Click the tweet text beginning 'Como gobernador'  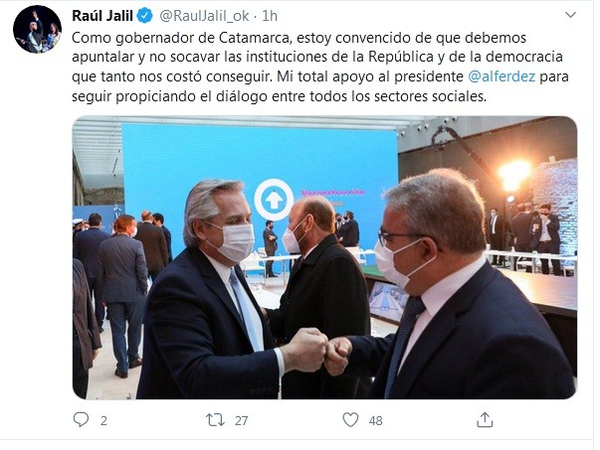pyautogui.click(x=319, y=67)
